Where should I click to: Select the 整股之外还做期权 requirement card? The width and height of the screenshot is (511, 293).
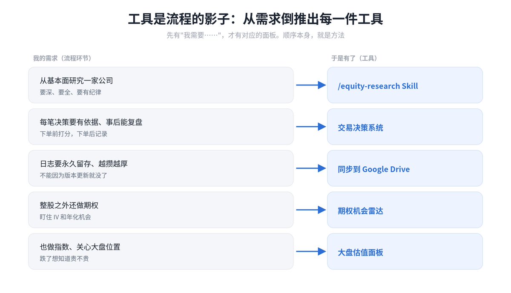(x=161, y=210)
